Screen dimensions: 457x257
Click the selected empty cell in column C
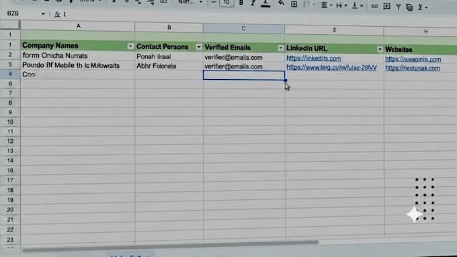(x=244, y=75)
